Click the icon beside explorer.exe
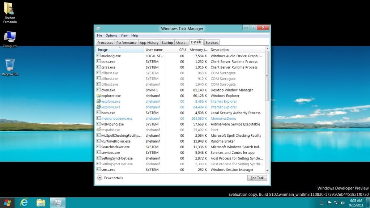The height and width of the screenshot is (208, 370). pyautogui.click(x=98, y=95)
